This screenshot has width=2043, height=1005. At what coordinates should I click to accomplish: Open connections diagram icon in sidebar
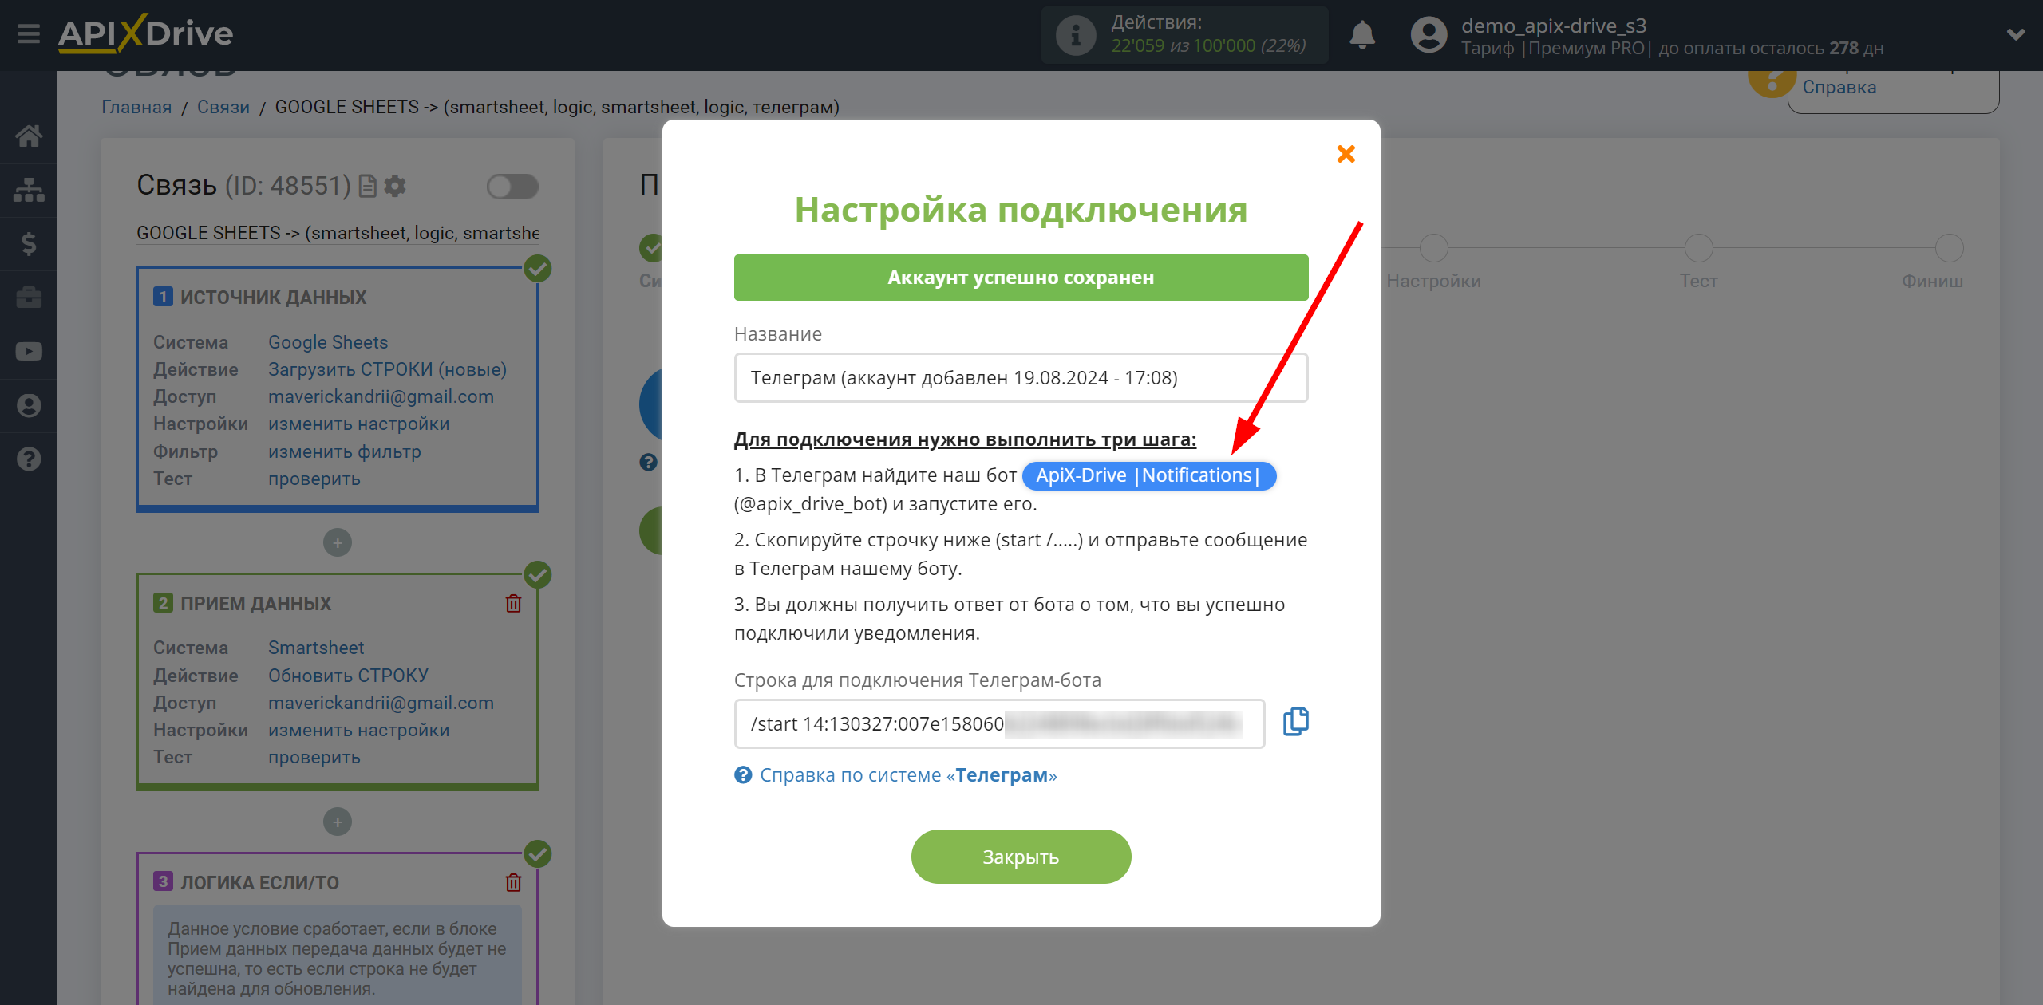coord(29,190)
